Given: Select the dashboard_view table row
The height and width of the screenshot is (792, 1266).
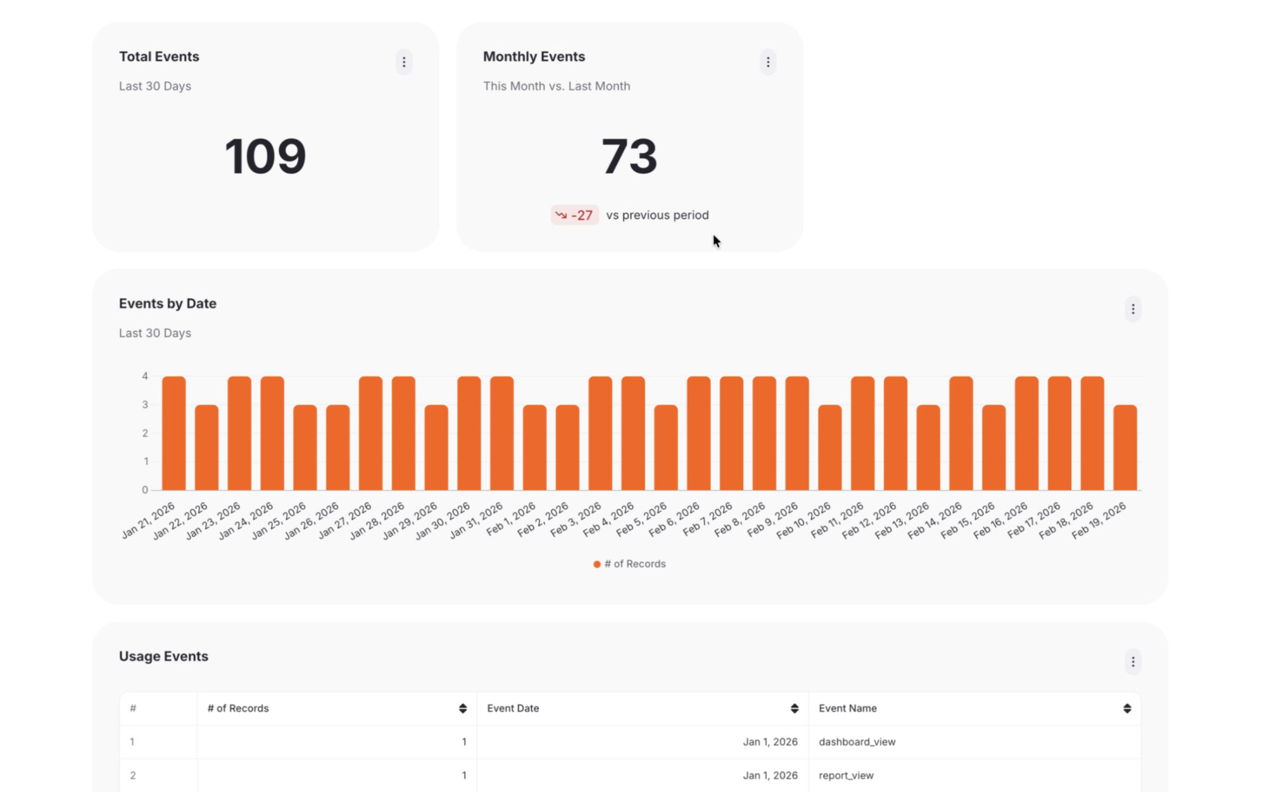Looking at the screenshot, I should pyautogui.click(x=856, y=742).
